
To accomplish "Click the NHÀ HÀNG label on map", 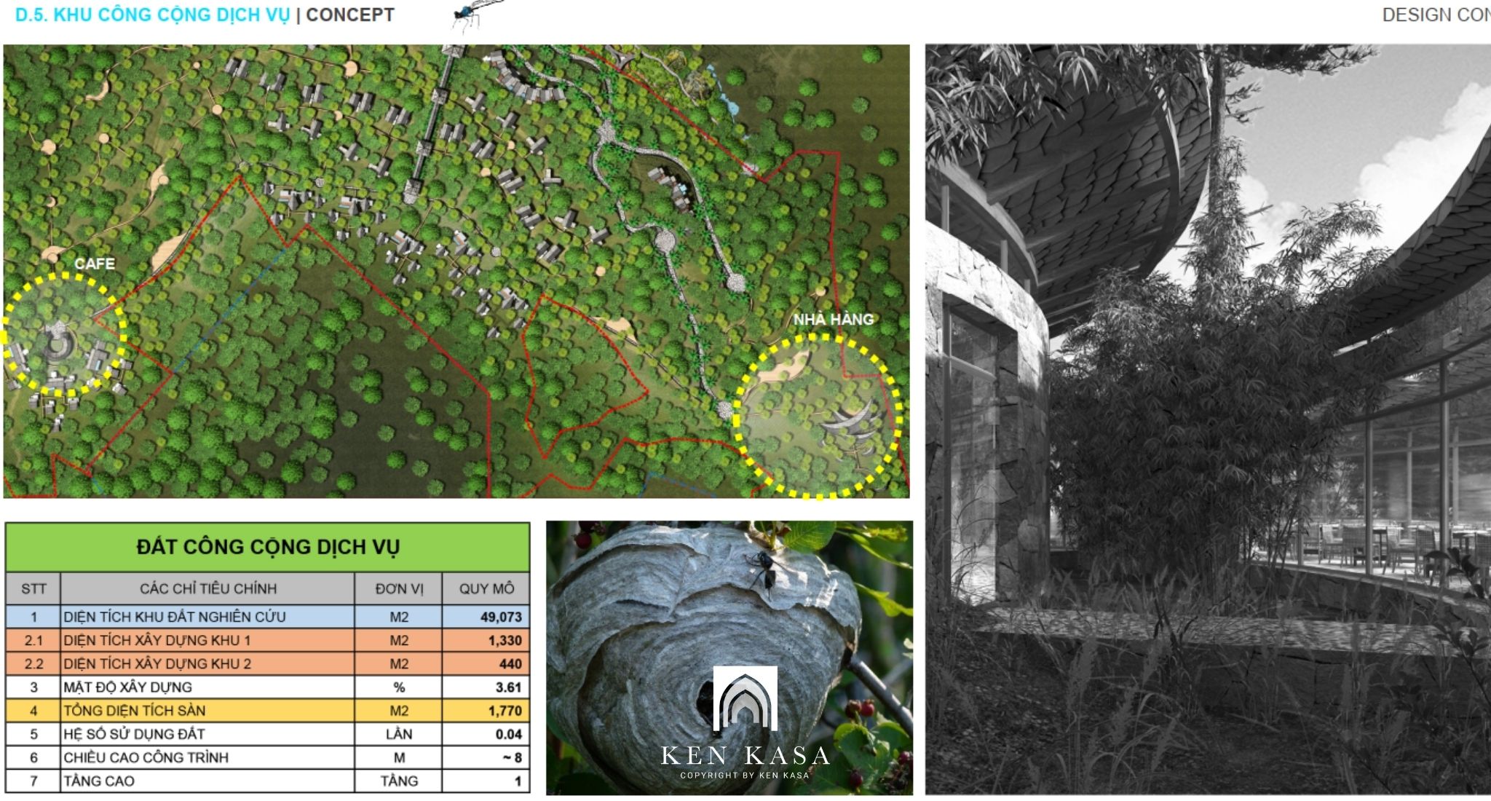I will 833,319.
